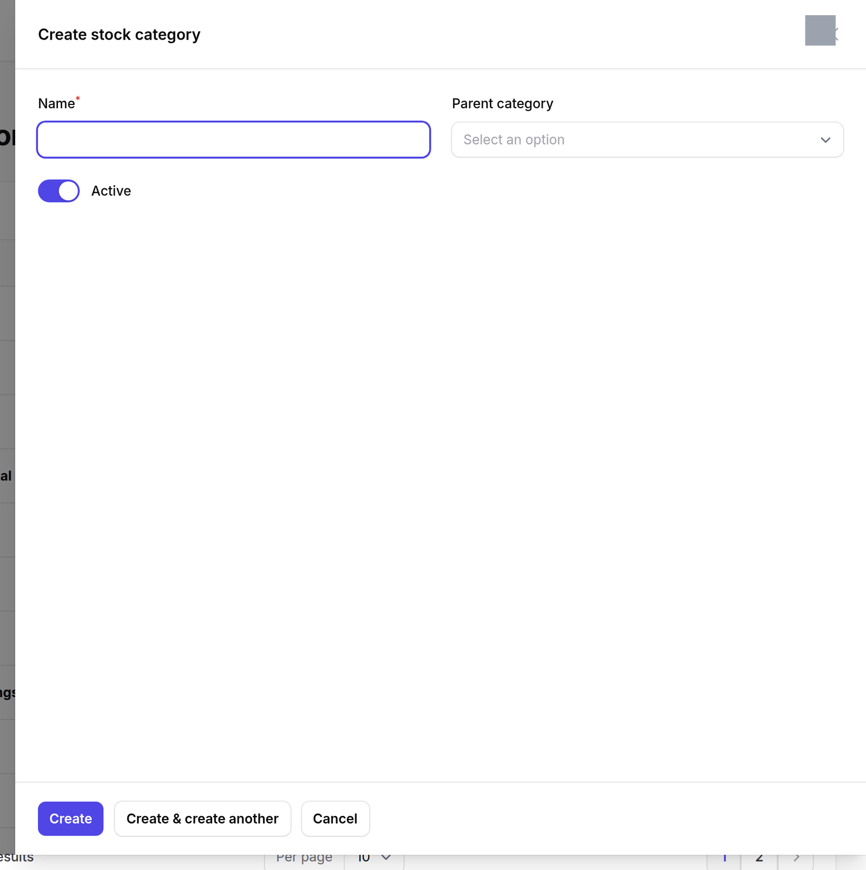The height and width of the screenshot is (870, 866).
Task: Click Create & create another button
Action: tap(202, 819)
